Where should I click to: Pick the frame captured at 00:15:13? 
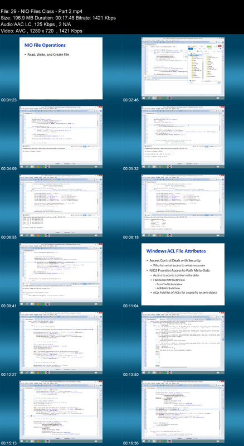[x=61, y=411]
